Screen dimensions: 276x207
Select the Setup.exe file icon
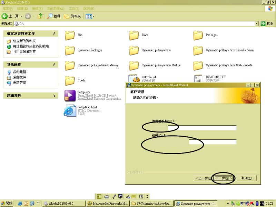69,95
